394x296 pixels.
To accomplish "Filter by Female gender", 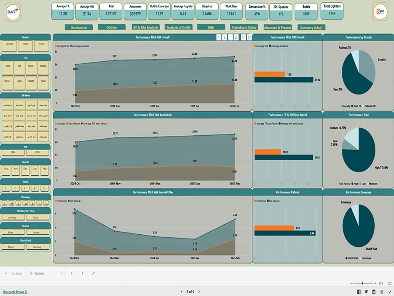I will click(x=37, y=232).
